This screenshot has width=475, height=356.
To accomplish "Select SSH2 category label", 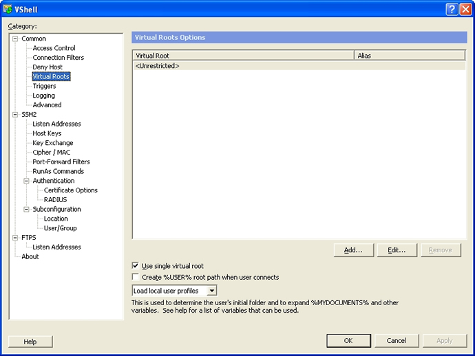I will pyautogui.click(x=29, y=114).
